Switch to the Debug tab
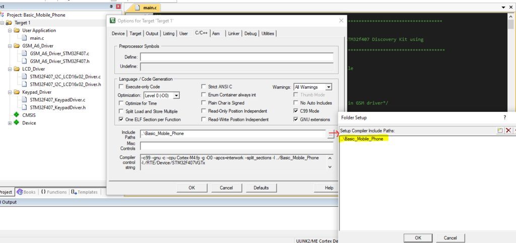Screen dimensions: 516x243 [250, 34]
